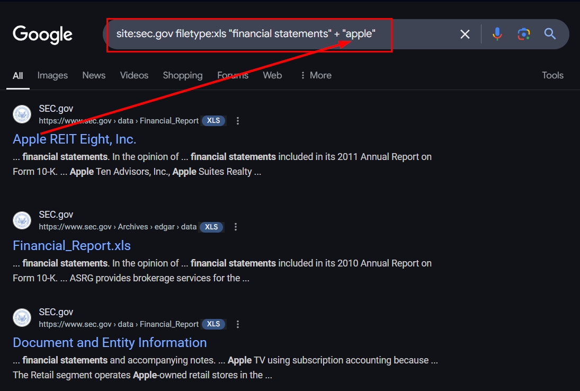The image size is (580, 391).
Task: Start voice search with microphone icon
Action: [x=497, y=34]
